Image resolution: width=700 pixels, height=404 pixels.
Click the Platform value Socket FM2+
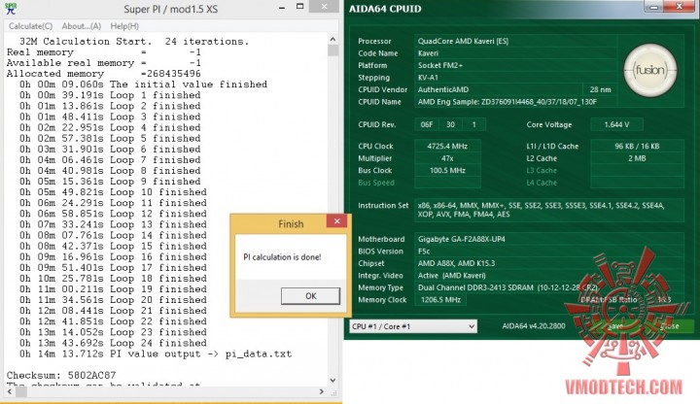coord(440,65)
